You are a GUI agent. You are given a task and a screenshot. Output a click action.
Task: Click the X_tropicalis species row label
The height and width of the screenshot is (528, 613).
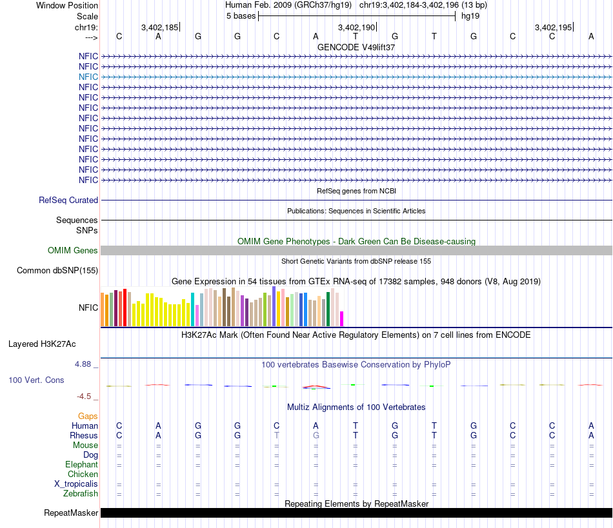coord(76,484)
